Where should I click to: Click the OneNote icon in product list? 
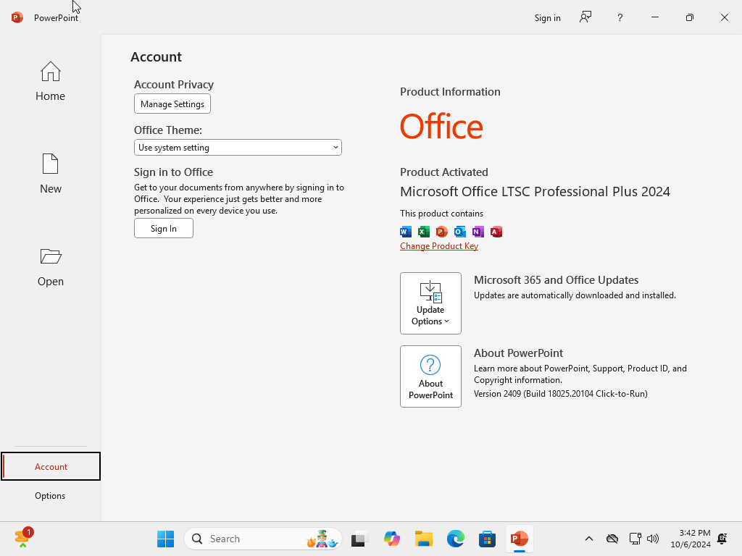478,232
